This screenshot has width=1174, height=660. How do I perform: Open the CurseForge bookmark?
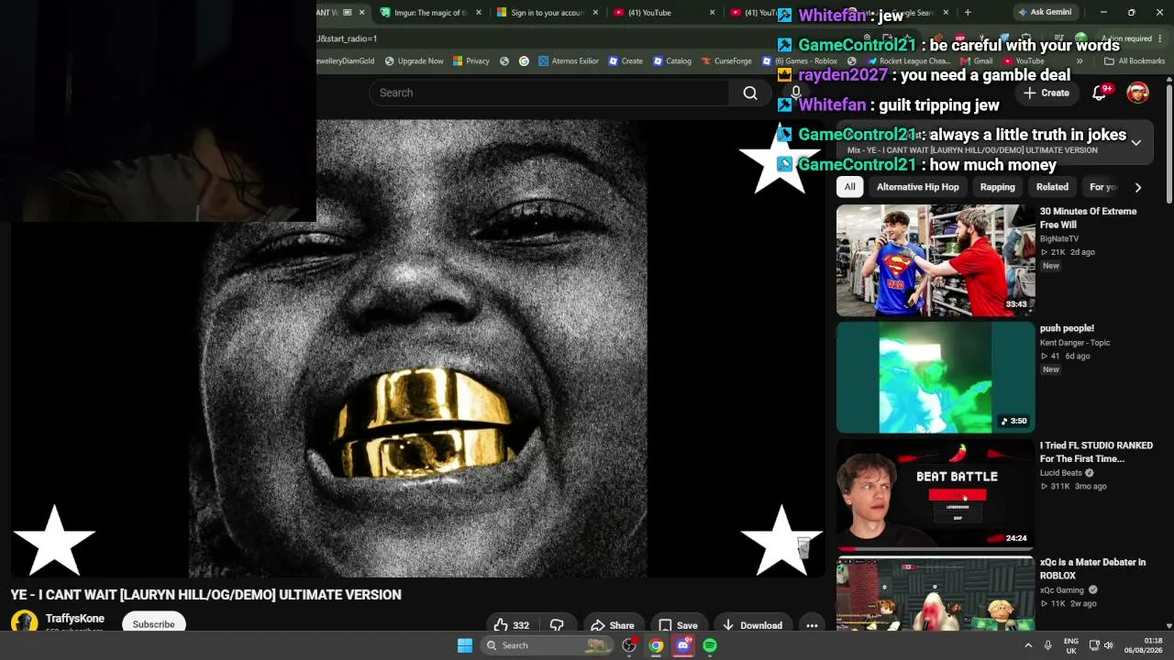click(x=726, y=61)
